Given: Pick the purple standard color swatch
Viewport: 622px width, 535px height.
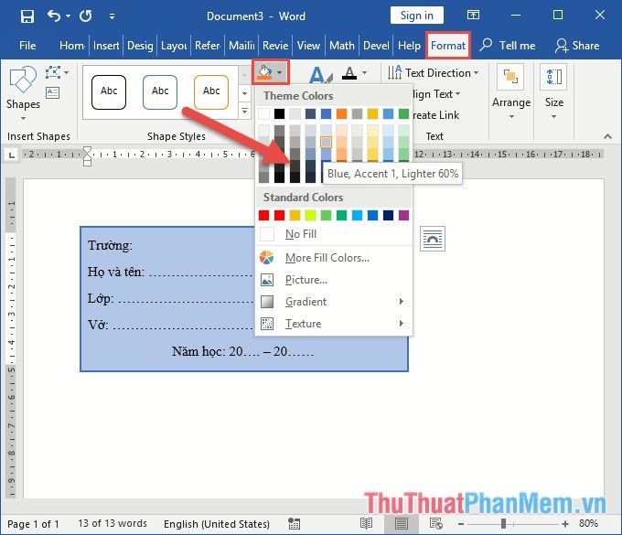Looking at the screenshot, I should coord(403,215).
